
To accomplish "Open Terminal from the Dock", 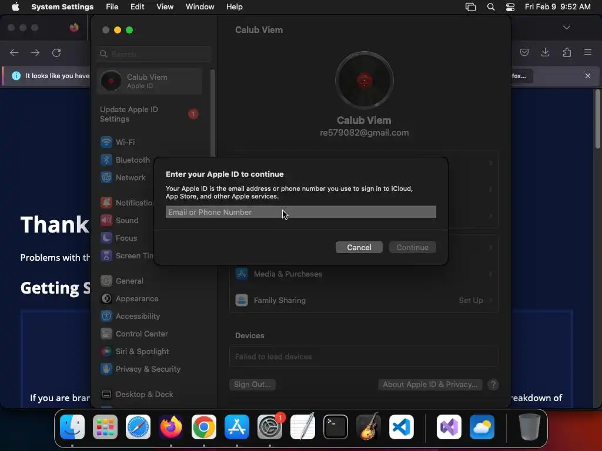I will point(336,426).
